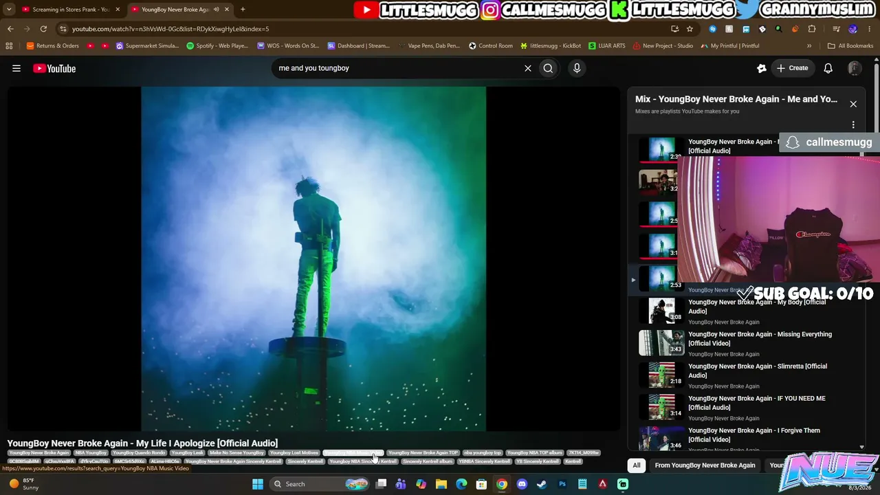Open Steam from the taskbar
The image size is (880, 495).
click(x=542, y=484)
